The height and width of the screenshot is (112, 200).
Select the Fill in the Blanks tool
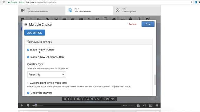tap(97, 19)
